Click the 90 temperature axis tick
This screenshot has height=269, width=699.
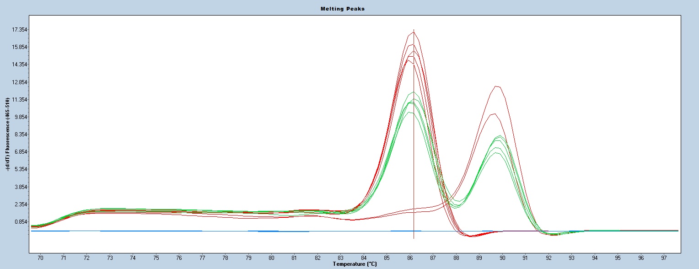[x=502, y=258]
